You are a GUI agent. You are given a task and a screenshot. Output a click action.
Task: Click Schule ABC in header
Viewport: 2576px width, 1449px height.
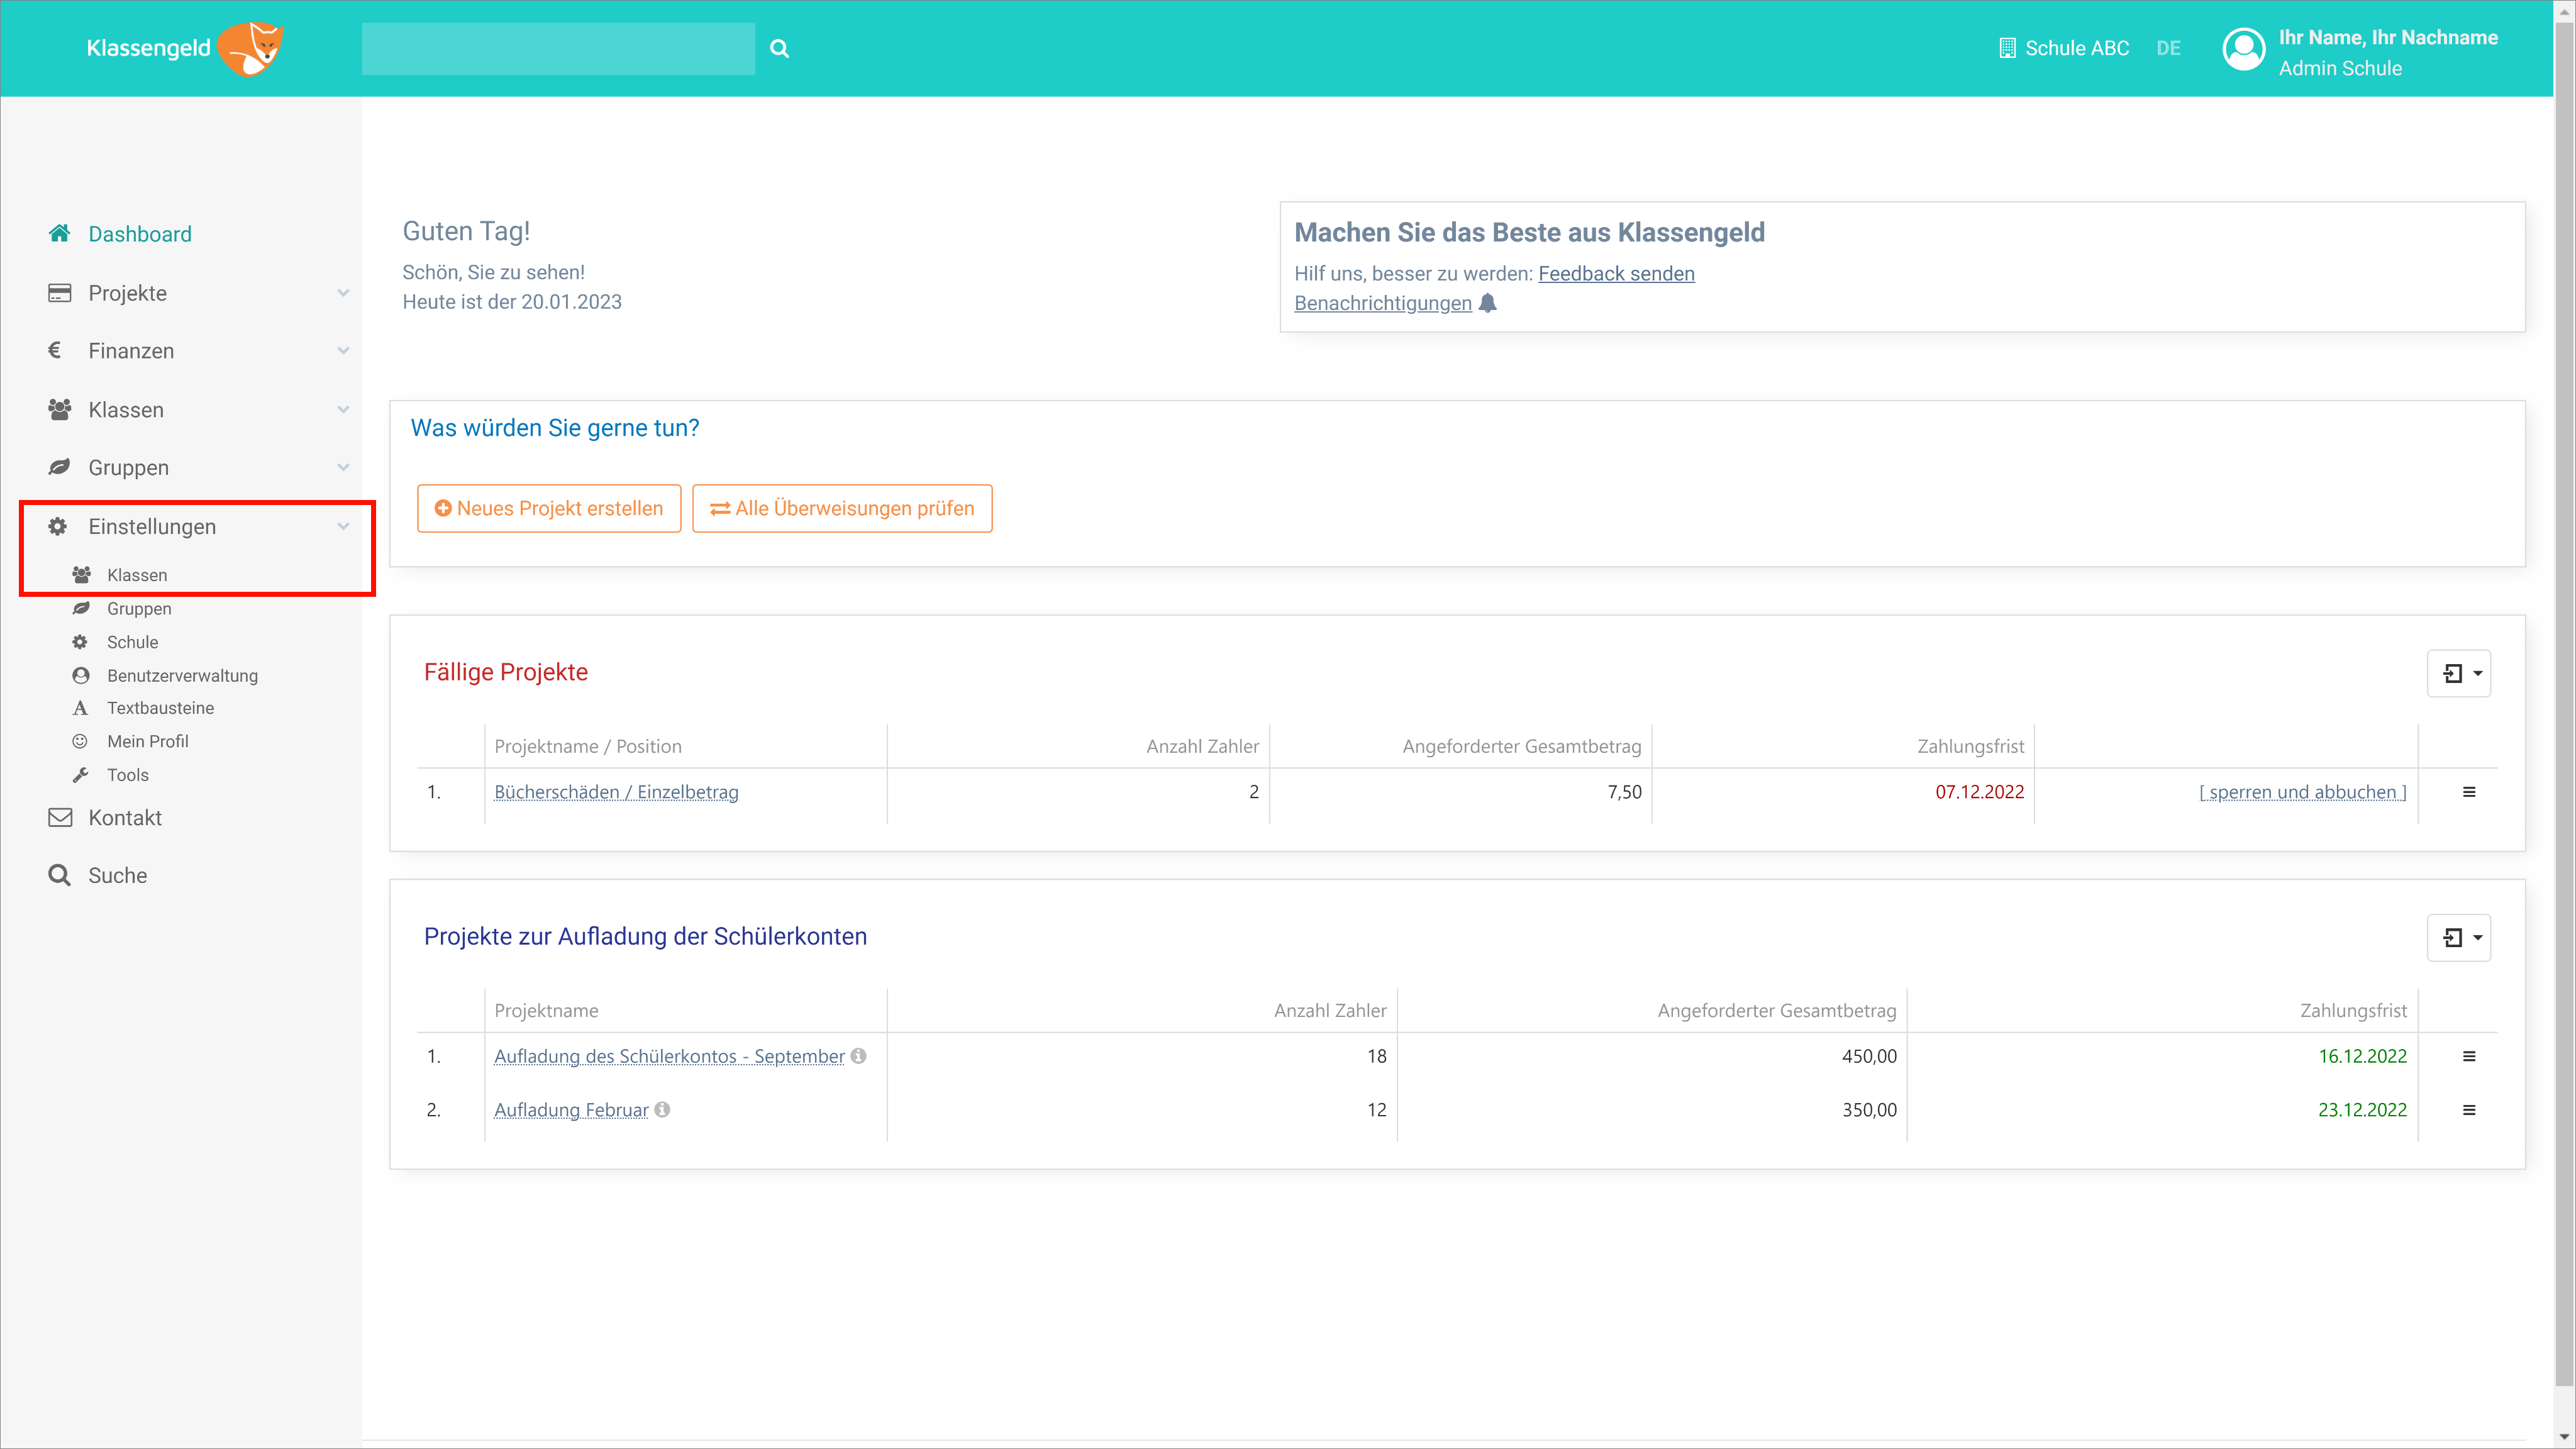tap(2076, 48)
